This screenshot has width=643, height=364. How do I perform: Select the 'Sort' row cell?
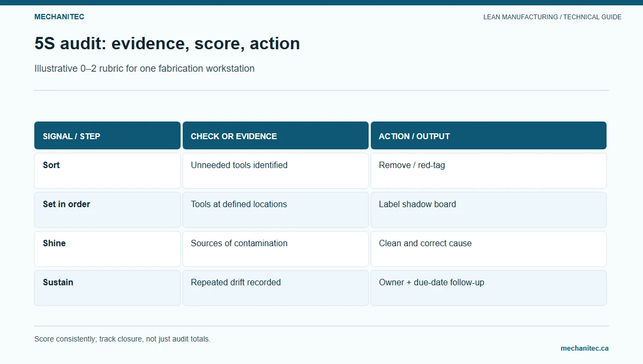pyautogui.click(x=107, y=171)
